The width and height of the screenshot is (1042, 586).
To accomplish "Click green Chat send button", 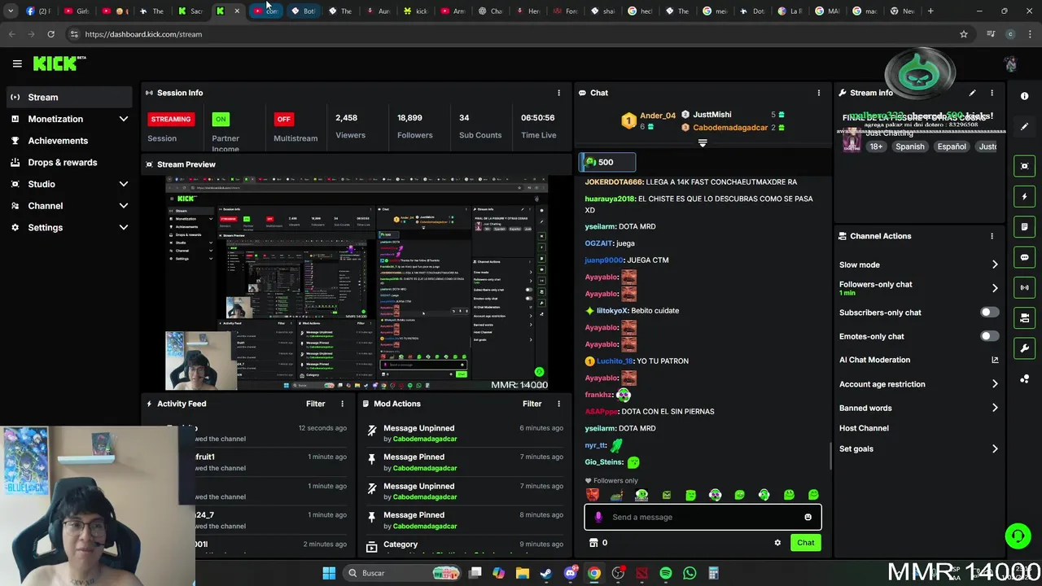I will 805,543.
